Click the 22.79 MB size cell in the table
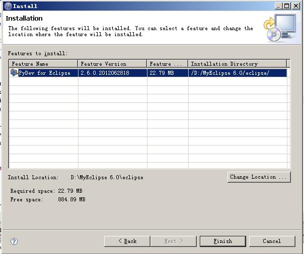304x254 pixels. point(168,73)
